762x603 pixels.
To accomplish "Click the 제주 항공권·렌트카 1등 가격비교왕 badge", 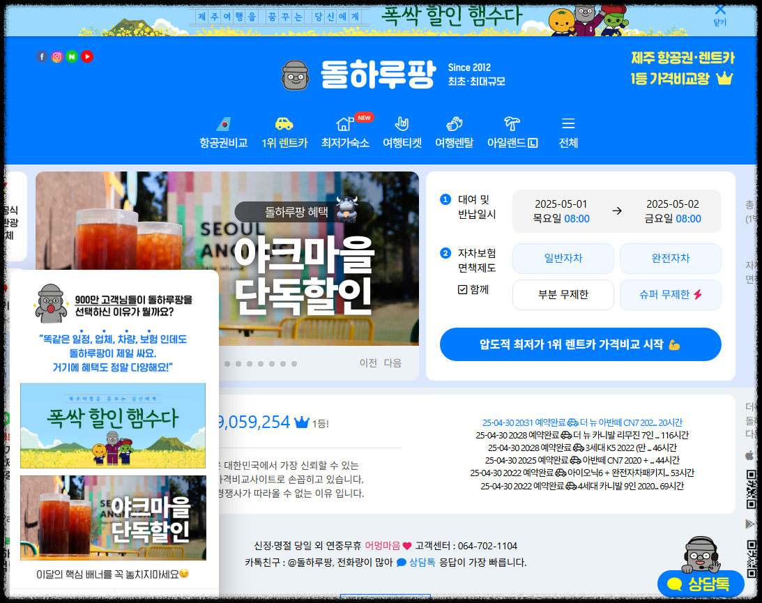I will pyautogui.click(x=683, y=68).
